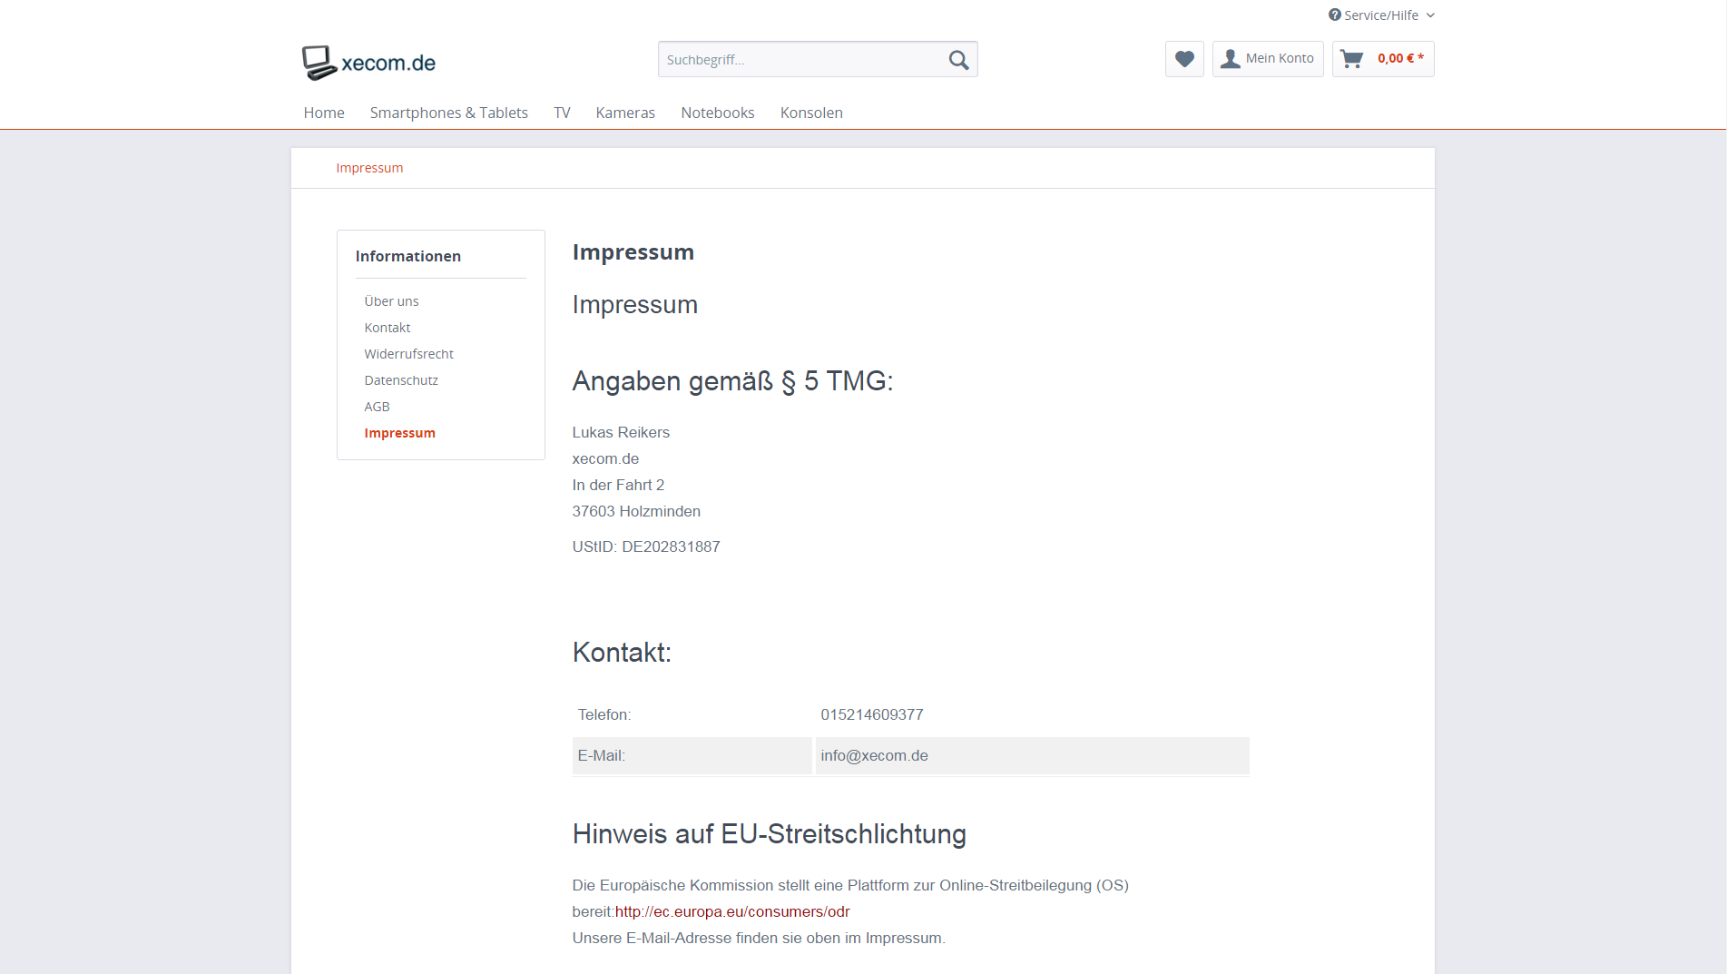Viewport: 1727px width, 974px height.
Task: Open the wishlist heart icon
Action: pos(1184,59)
